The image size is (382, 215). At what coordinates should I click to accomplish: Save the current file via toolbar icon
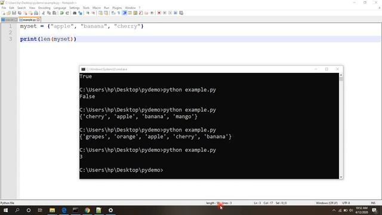click(x=14, y=13)
